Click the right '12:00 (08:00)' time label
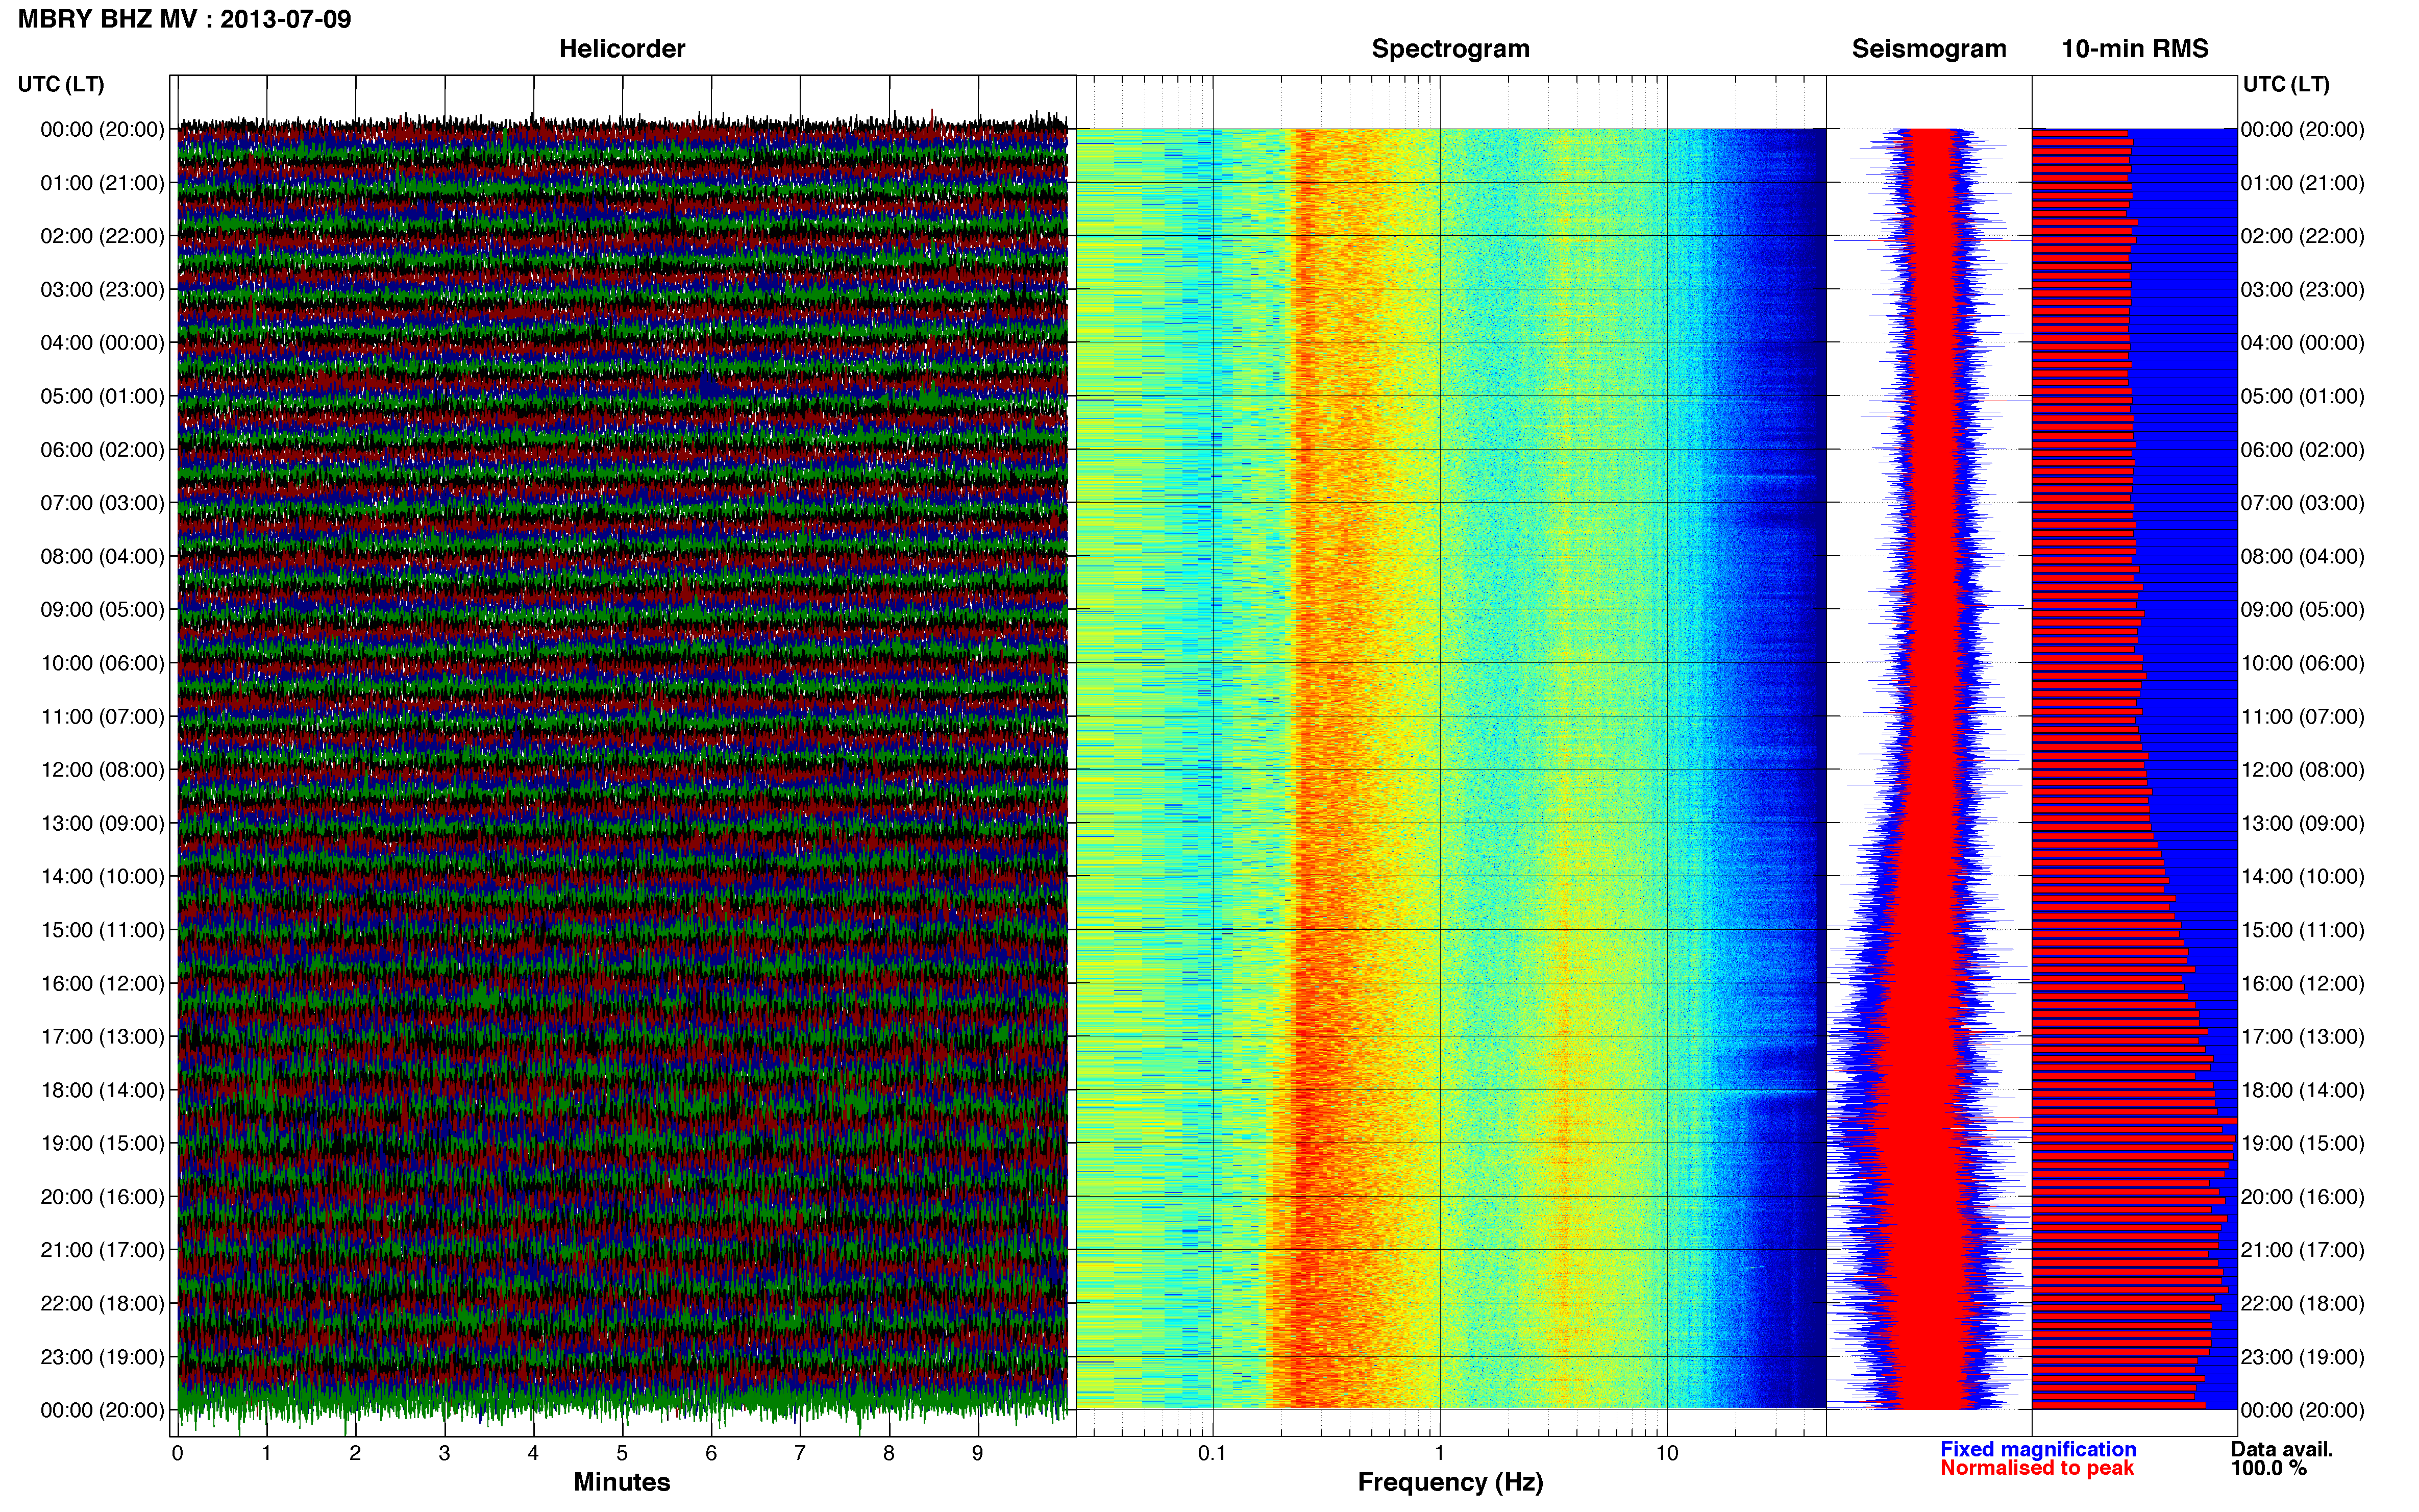The width and height of the screenshot is (2419, 1512). [2303, 770]
